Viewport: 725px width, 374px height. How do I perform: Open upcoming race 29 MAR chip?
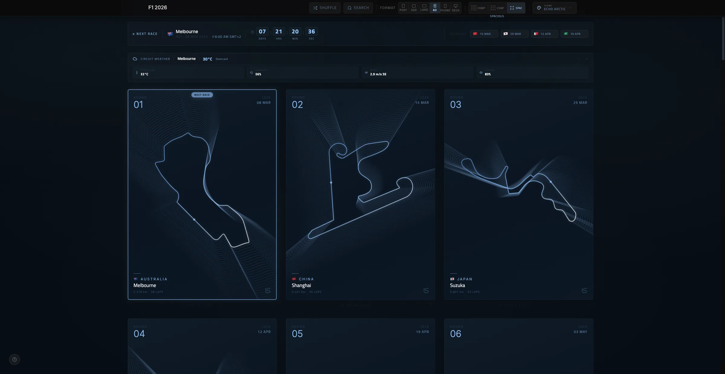pos(514,34)
